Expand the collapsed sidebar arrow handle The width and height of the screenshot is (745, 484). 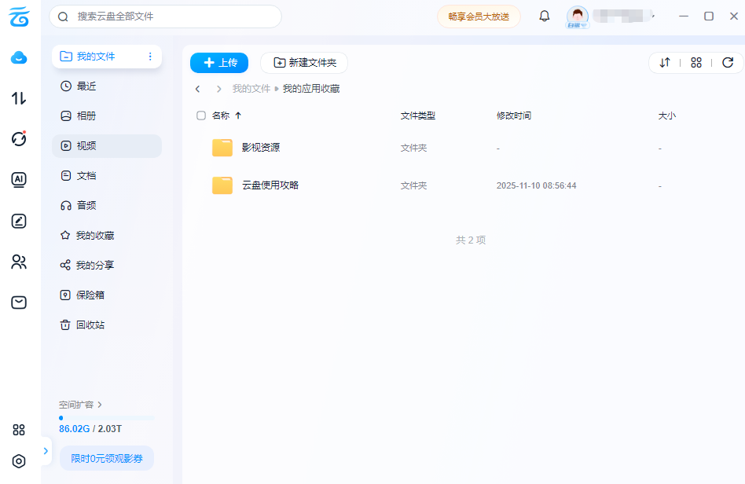pos(46,451)
